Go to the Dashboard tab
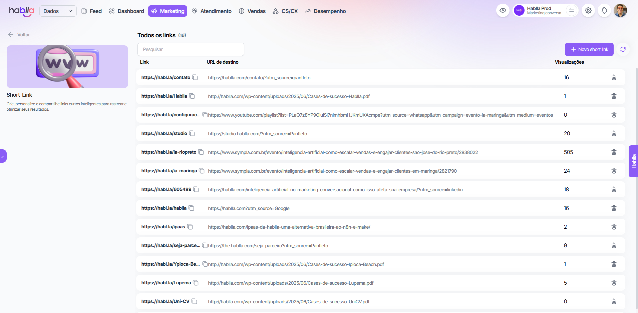The image size is (638, 313). tap(126, 11)
